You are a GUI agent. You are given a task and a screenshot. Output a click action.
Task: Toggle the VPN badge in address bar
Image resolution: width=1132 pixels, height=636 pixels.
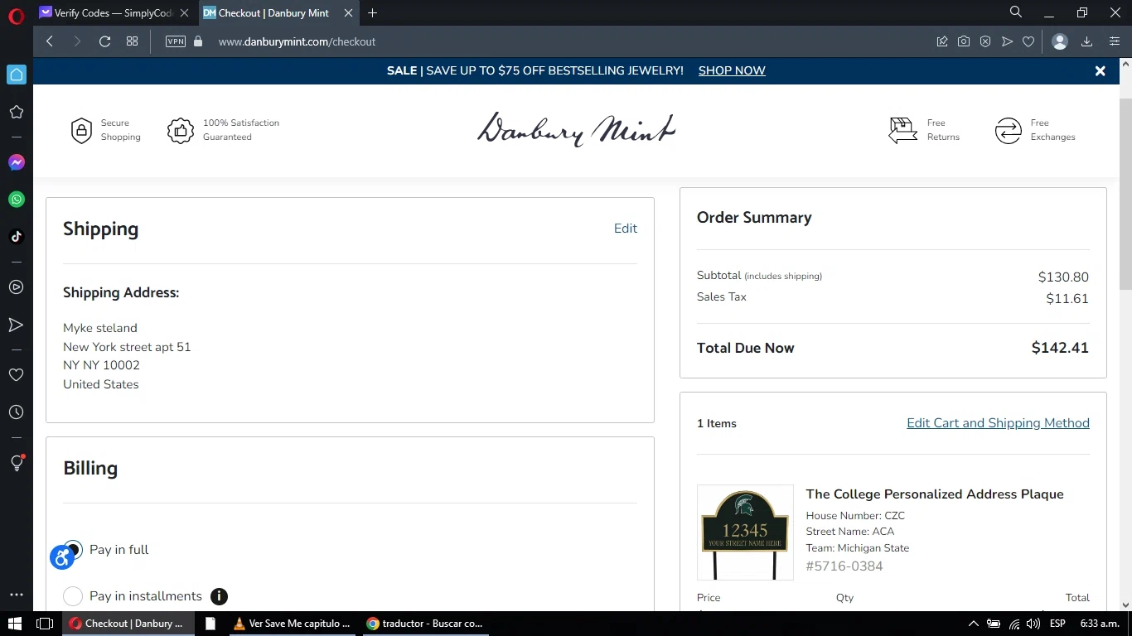(176, 41)
